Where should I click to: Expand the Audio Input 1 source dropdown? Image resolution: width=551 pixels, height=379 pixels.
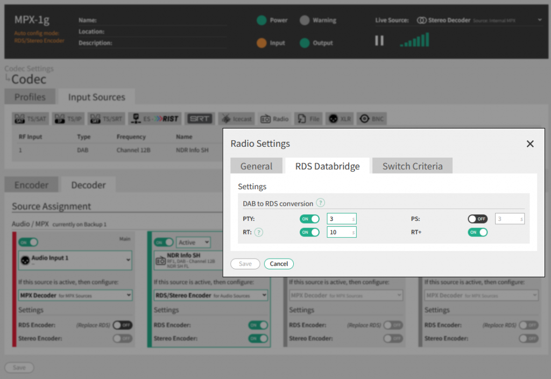[75, 260]
